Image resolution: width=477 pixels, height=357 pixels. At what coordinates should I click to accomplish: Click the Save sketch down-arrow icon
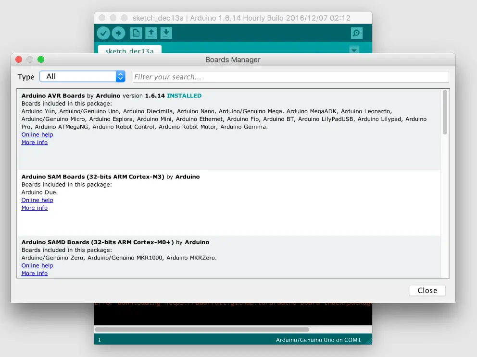[x=166, y=33]
